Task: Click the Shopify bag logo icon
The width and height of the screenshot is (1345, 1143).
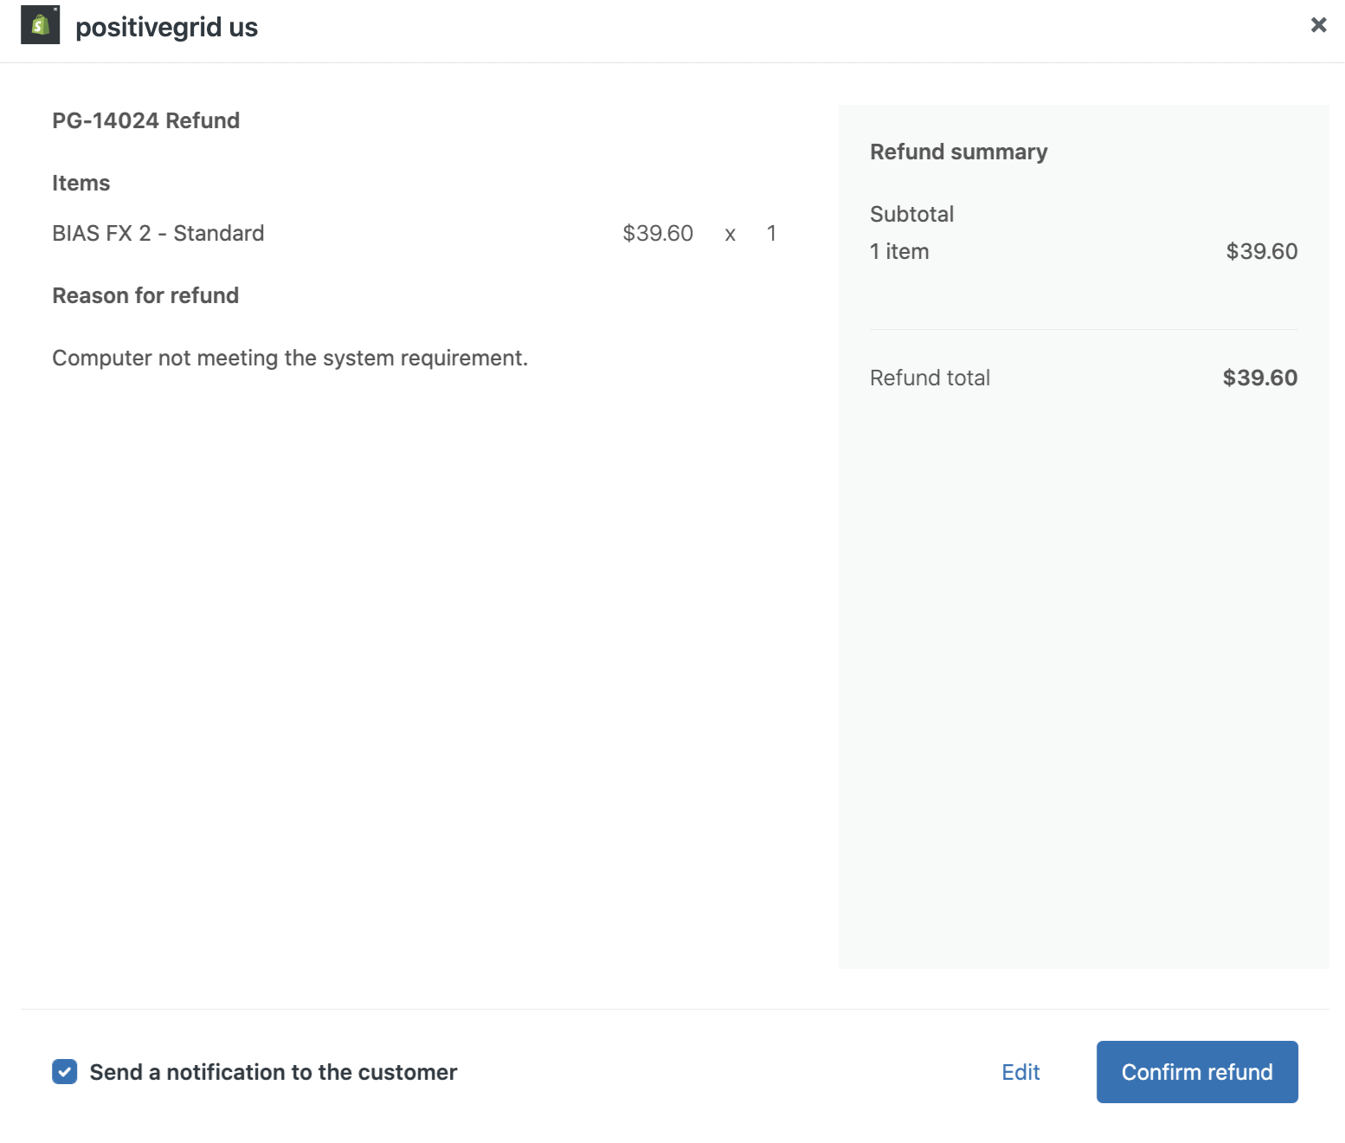Action: [x=40, y=25]
